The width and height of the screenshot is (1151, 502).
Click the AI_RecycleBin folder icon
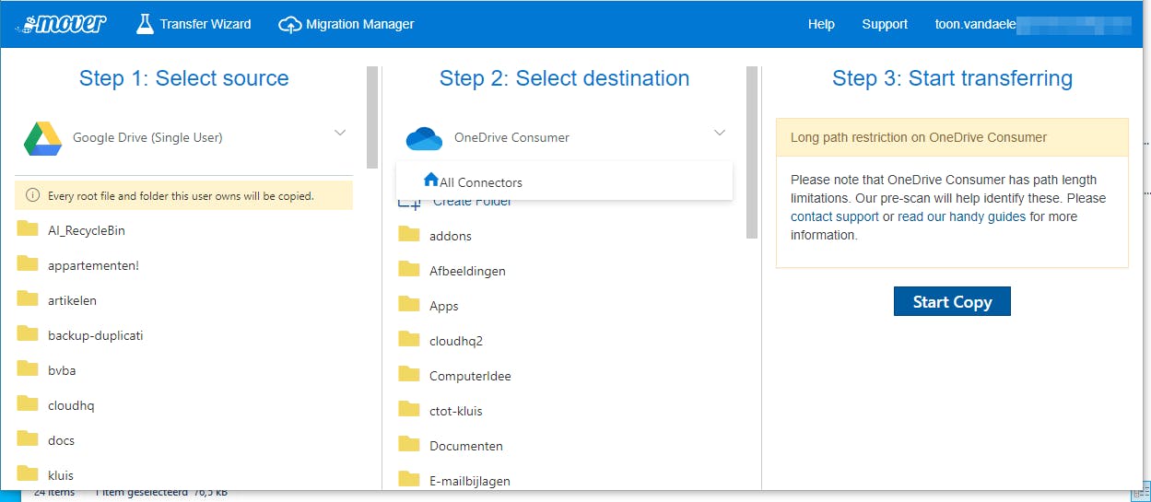point(28,230)
